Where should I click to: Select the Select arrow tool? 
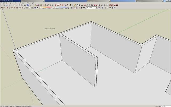(31, 5)
